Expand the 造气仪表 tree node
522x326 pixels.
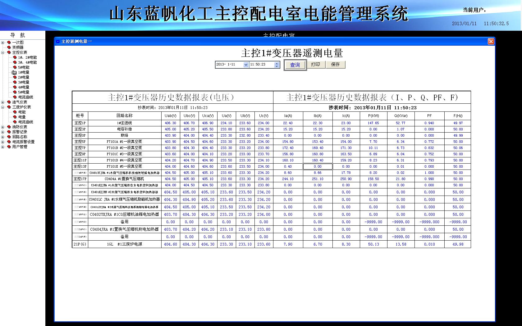[2, 102]
